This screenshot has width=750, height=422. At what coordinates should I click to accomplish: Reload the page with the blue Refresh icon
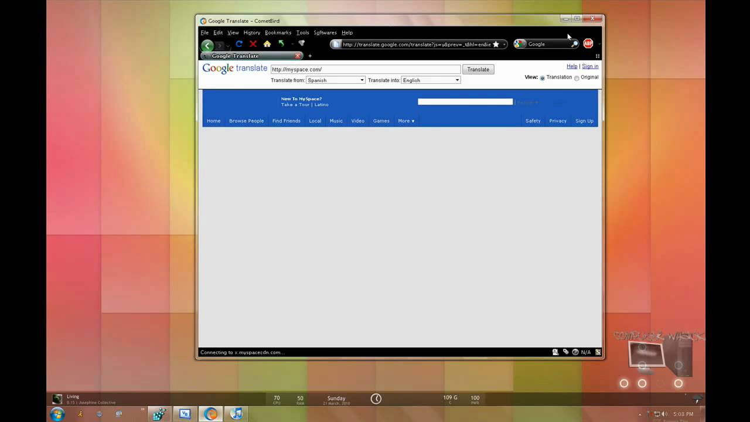tap(239, 44)
